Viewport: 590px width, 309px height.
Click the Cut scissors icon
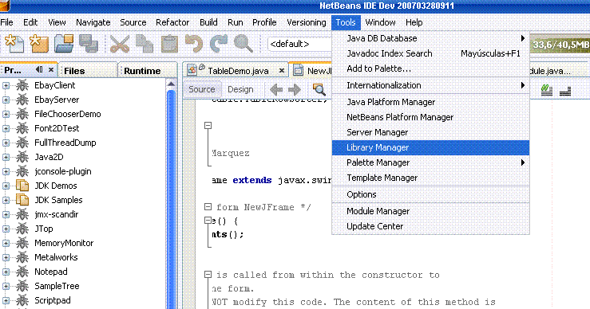[x=120, y=44]
